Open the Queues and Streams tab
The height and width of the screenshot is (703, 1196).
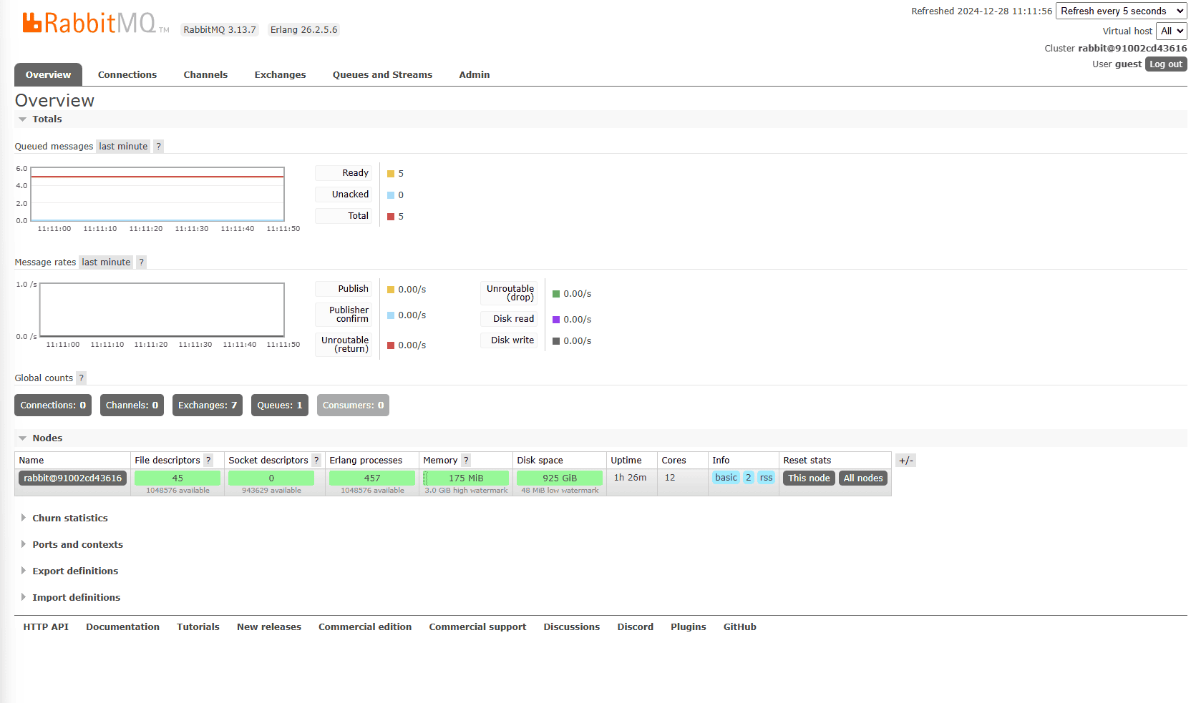(x=382, y=74)
